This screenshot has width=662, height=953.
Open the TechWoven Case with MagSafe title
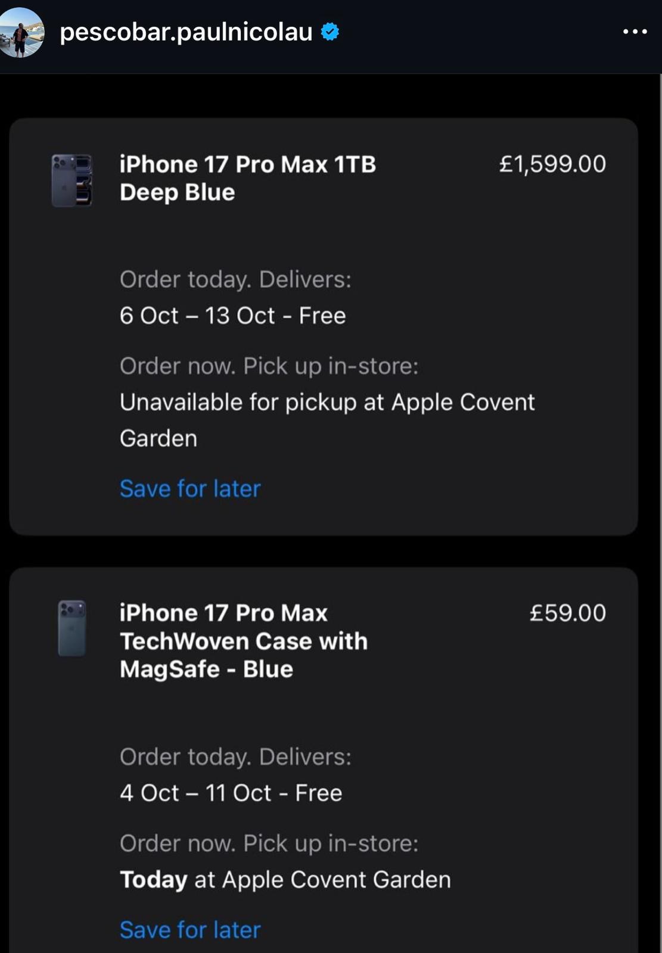tap(243, 641)
